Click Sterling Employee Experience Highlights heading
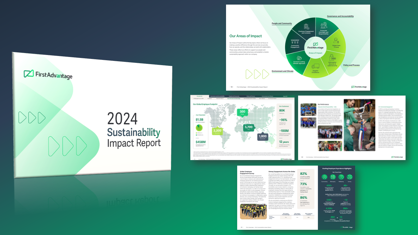Image resolution: width=418 pixels, height=235 pixels. [x=337, y=169]
